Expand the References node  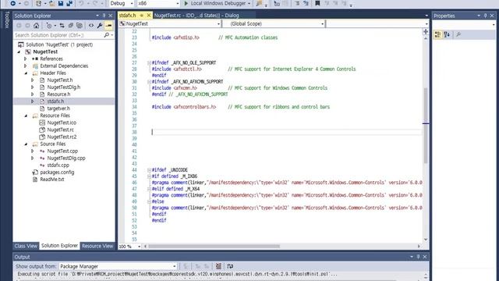click(26, 59)
